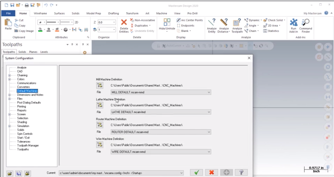Click the solid color swatch icon
The height and width of the screenshot is (177, 334).
(x=49, y=29)
